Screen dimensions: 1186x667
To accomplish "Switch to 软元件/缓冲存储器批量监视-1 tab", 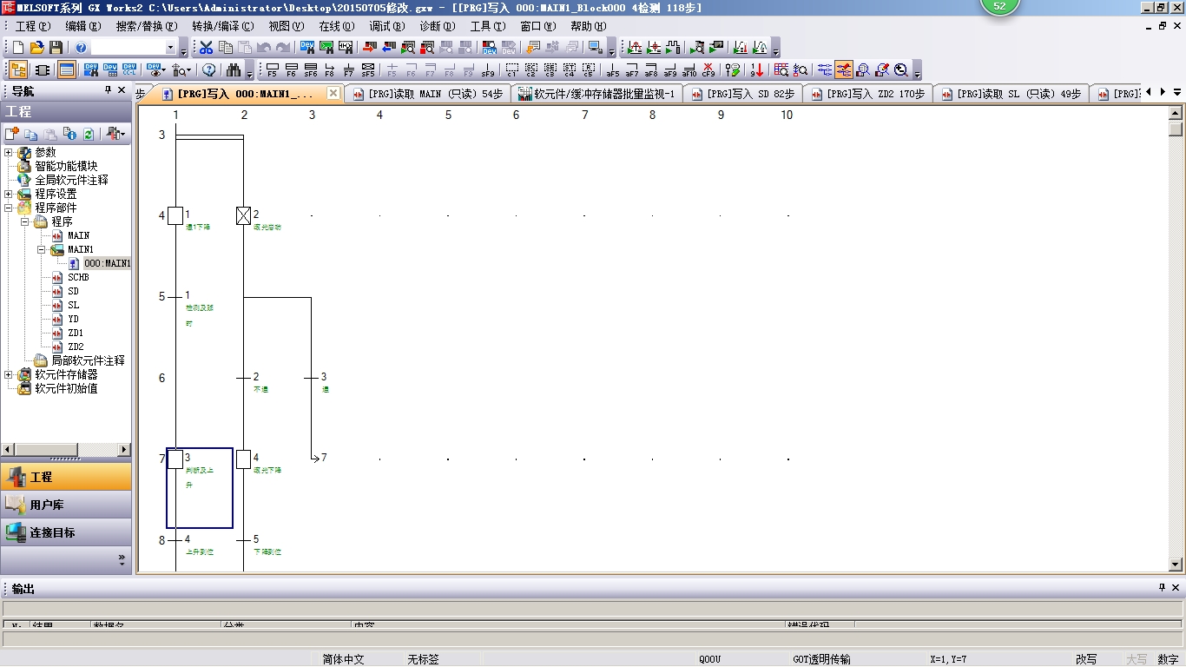I will (x=596, y=94).
